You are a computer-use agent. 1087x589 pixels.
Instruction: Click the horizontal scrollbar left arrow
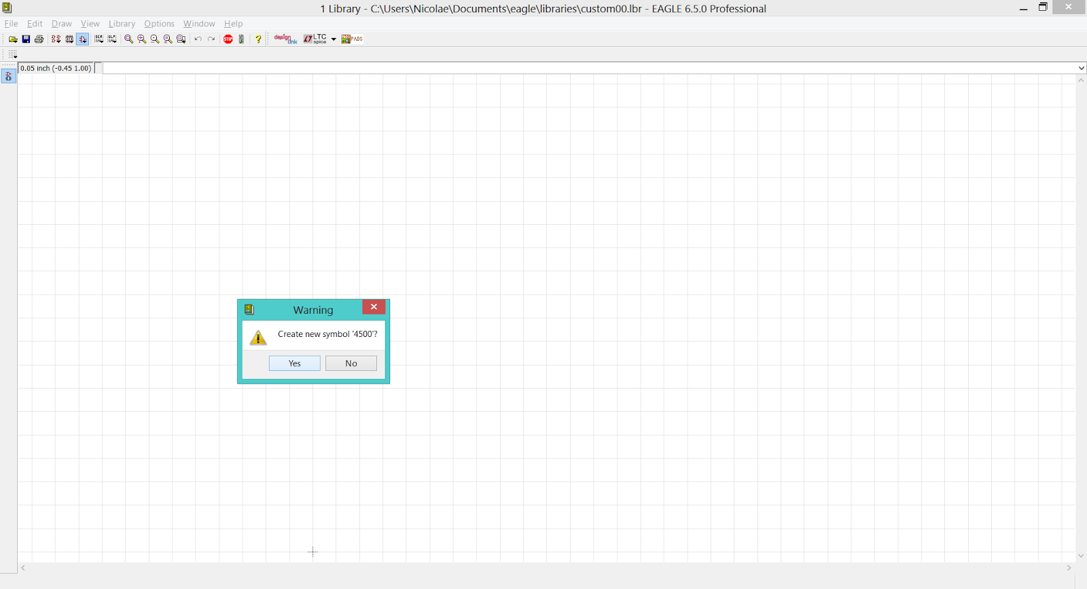(23, 568)
